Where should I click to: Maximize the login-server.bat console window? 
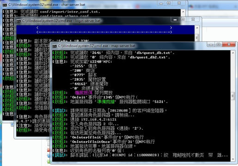click(183, 19)
